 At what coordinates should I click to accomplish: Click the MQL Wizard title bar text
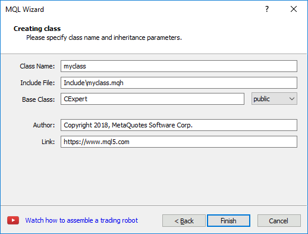click(x=24, y=10)
